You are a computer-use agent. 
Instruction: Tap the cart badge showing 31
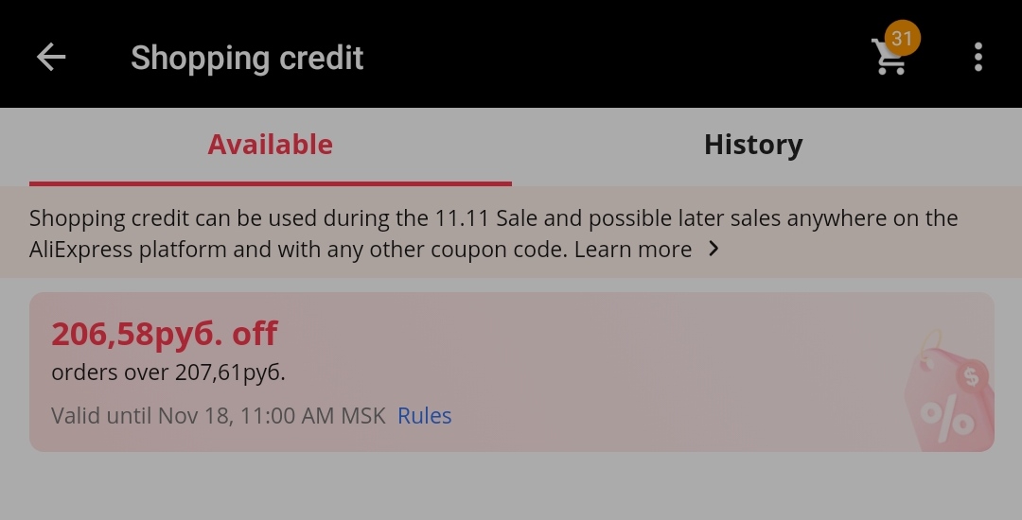(902, 39)
